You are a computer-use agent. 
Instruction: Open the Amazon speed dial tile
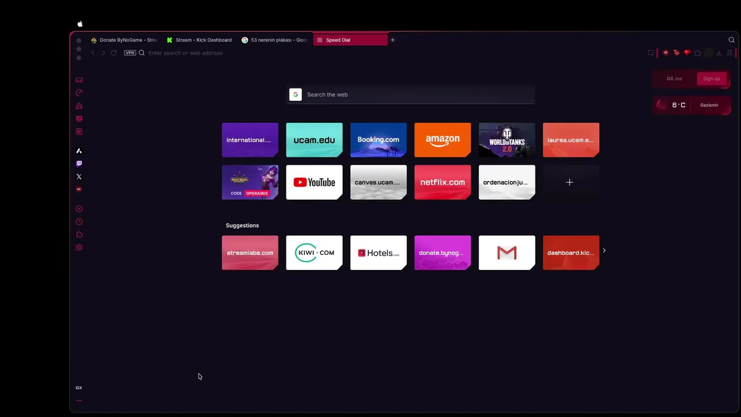tap(443, 140)
